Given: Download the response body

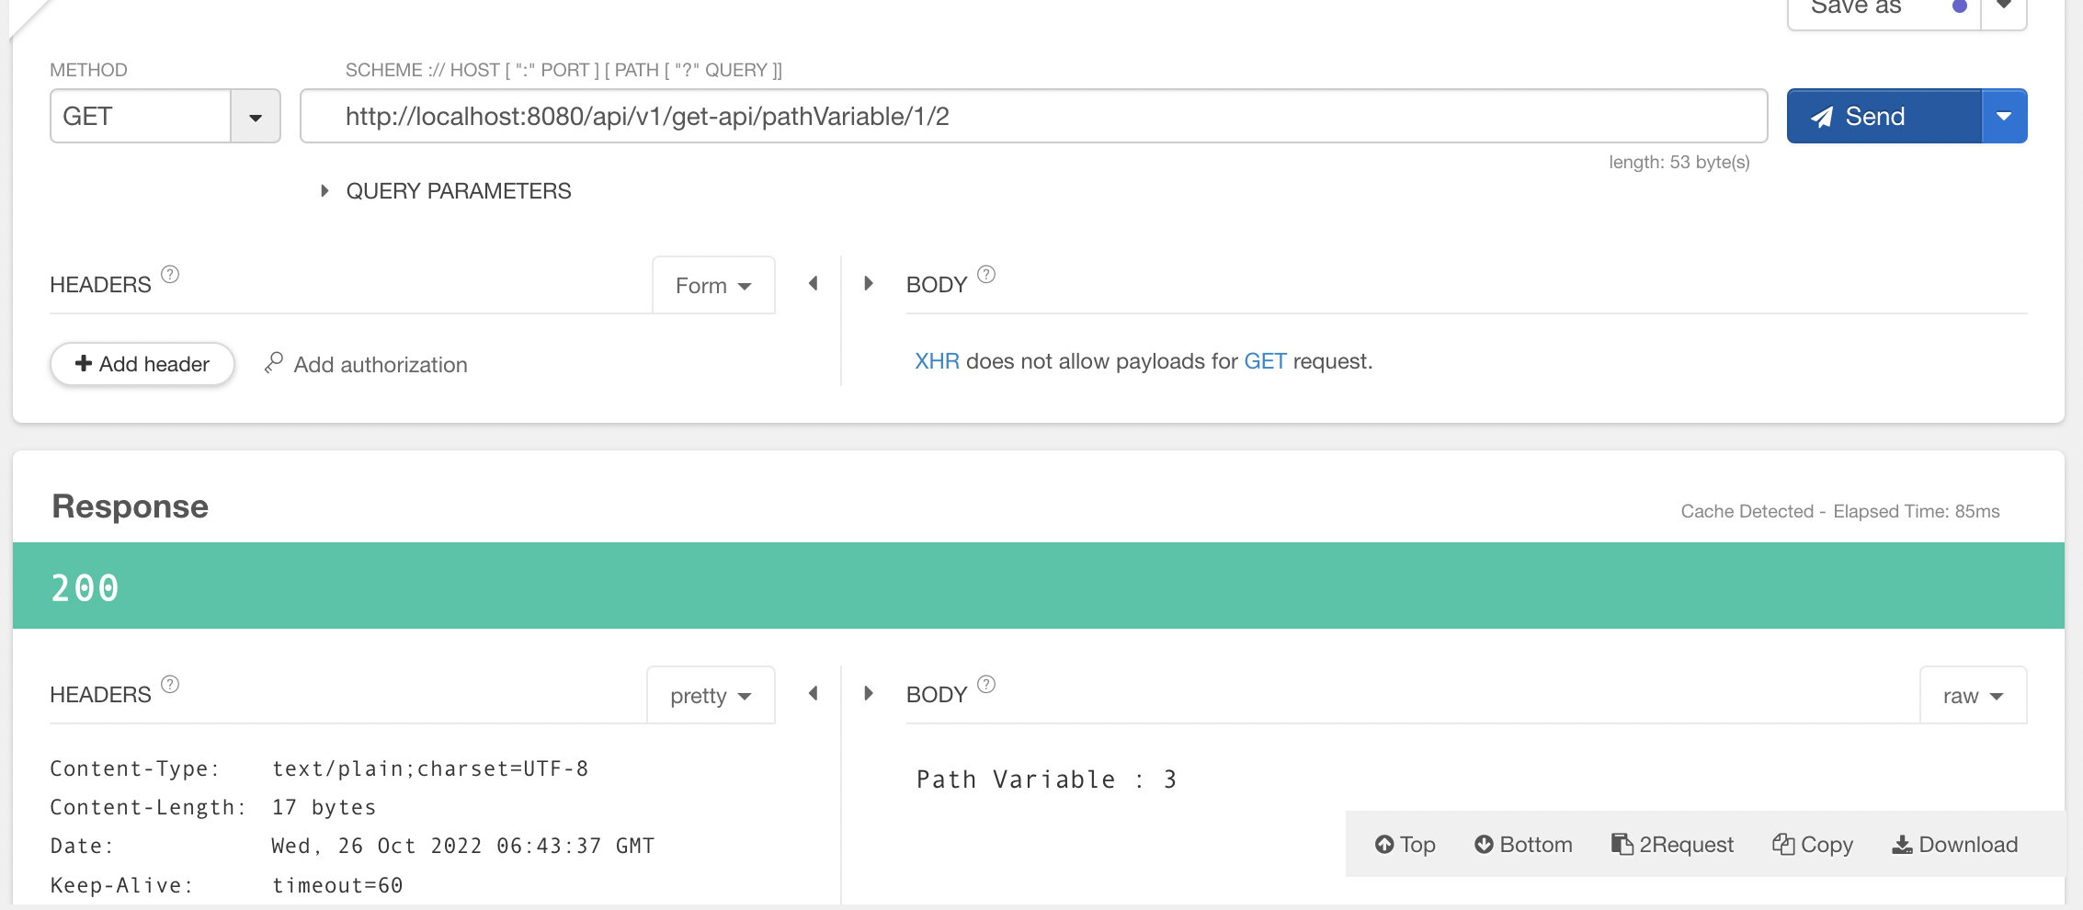Looking at the screenshot, I should tap(1955, 845).
